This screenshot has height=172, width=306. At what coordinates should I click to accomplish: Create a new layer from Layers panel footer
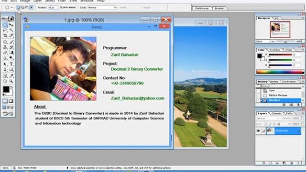[291, 163]
